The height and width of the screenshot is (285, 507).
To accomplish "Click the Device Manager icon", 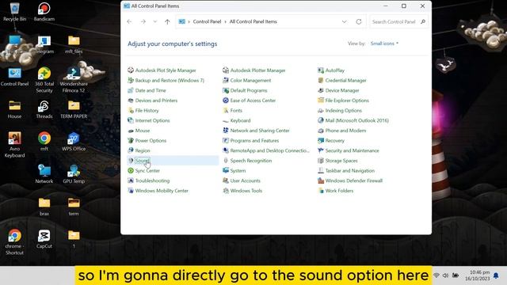I will click(x=321, y=90).
